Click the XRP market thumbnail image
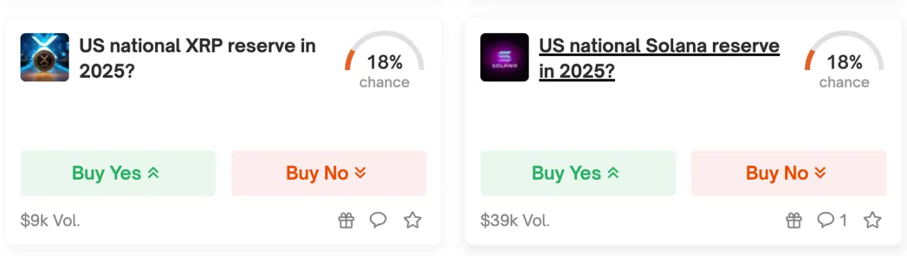 coord(45,57)
